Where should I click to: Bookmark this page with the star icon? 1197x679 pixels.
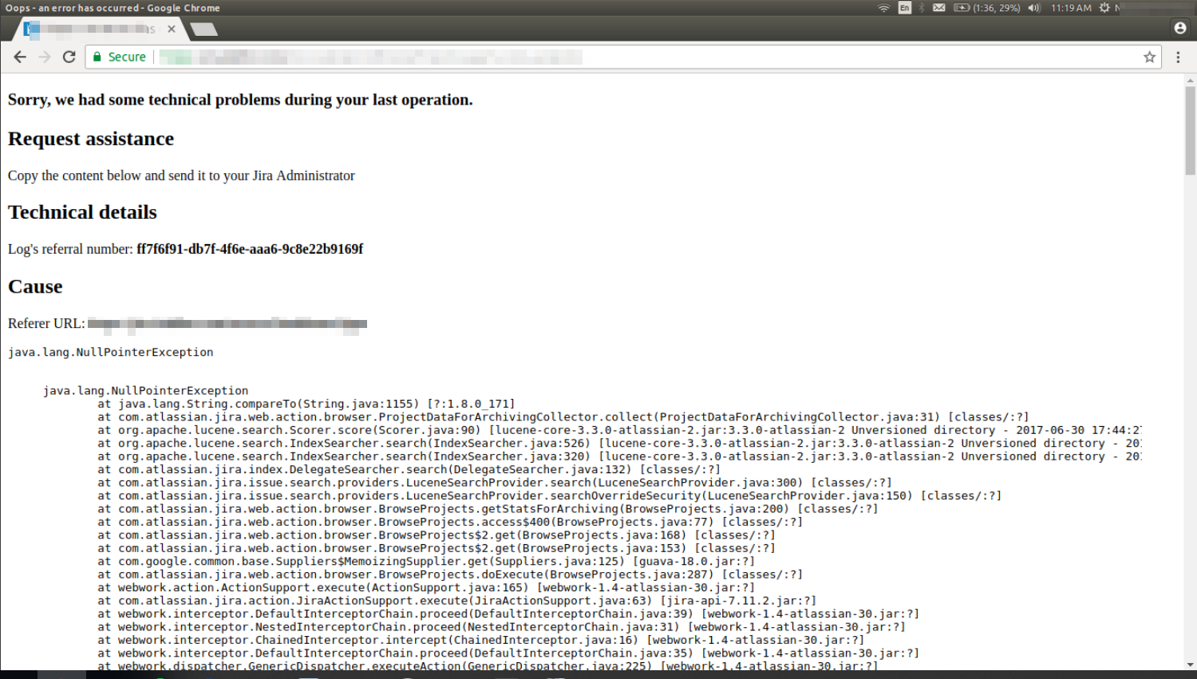coord(1149,57)
